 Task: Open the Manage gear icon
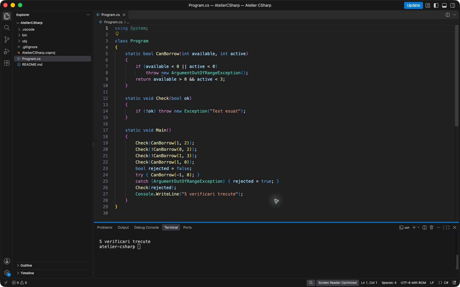pyautogui.click(x=7, y=273)
